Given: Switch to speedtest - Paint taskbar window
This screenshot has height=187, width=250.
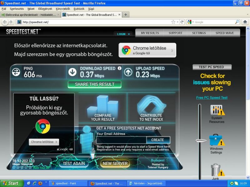Looking at the screenshot, I should [x=68, y=183].
